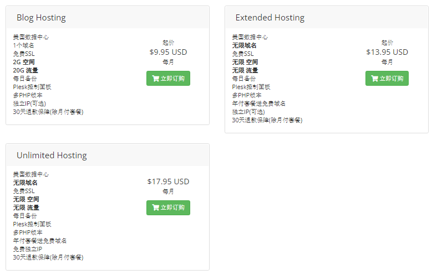Click 30-day refund line in Blog Hosting

pyautogui.click(x=48, y=112)
